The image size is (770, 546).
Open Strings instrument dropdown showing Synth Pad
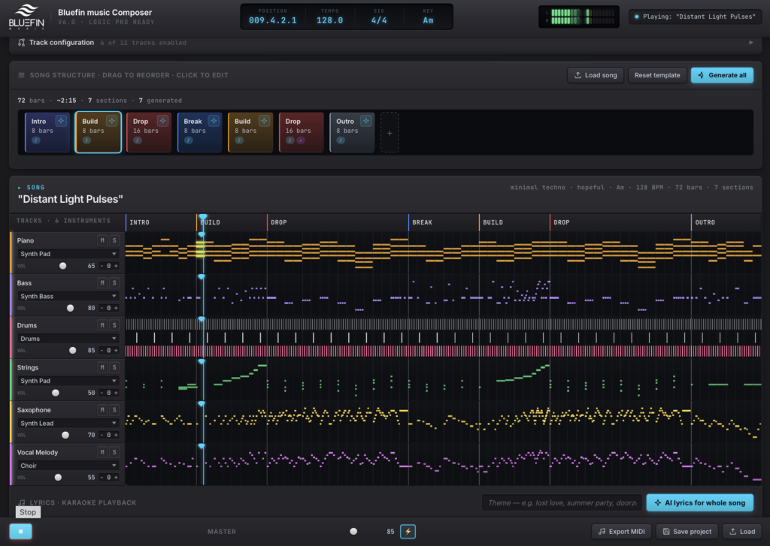click(68, 381)
